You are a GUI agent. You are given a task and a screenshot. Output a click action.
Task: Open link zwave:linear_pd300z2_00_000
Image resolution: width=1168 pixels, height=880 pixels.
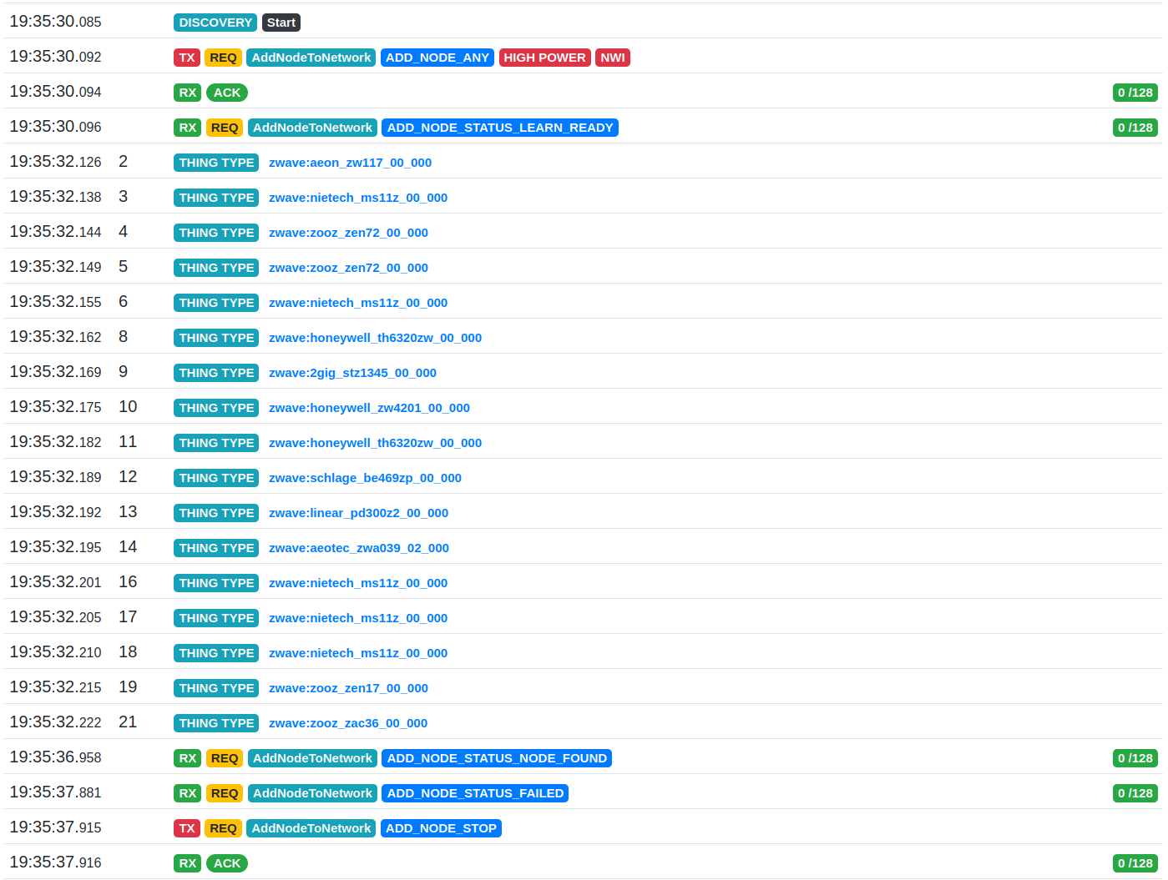click(358, 513)
